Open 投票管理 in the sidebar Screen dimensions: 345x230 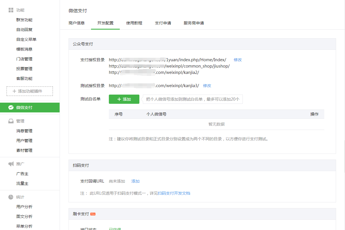point(24,69)
